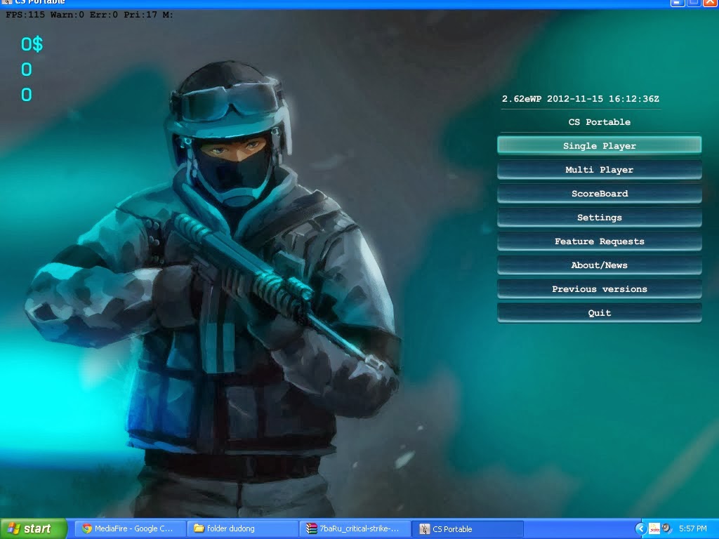
Task: Open the Java update tray icon
Action: [654, 528]
